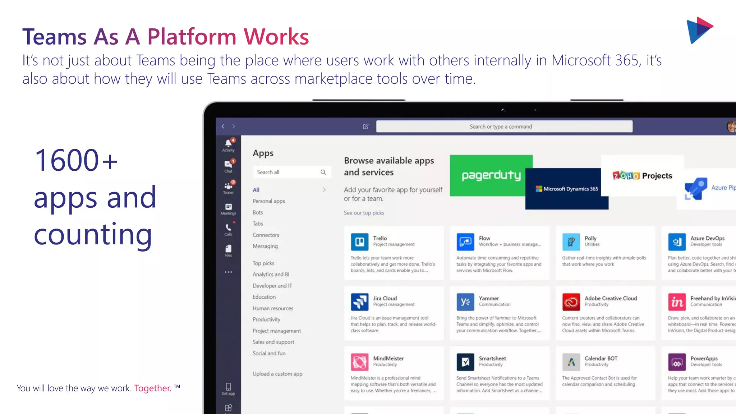Viewport: 736px width, 414px height.
Task: Click the back navigation arrow
Action: 223,126
